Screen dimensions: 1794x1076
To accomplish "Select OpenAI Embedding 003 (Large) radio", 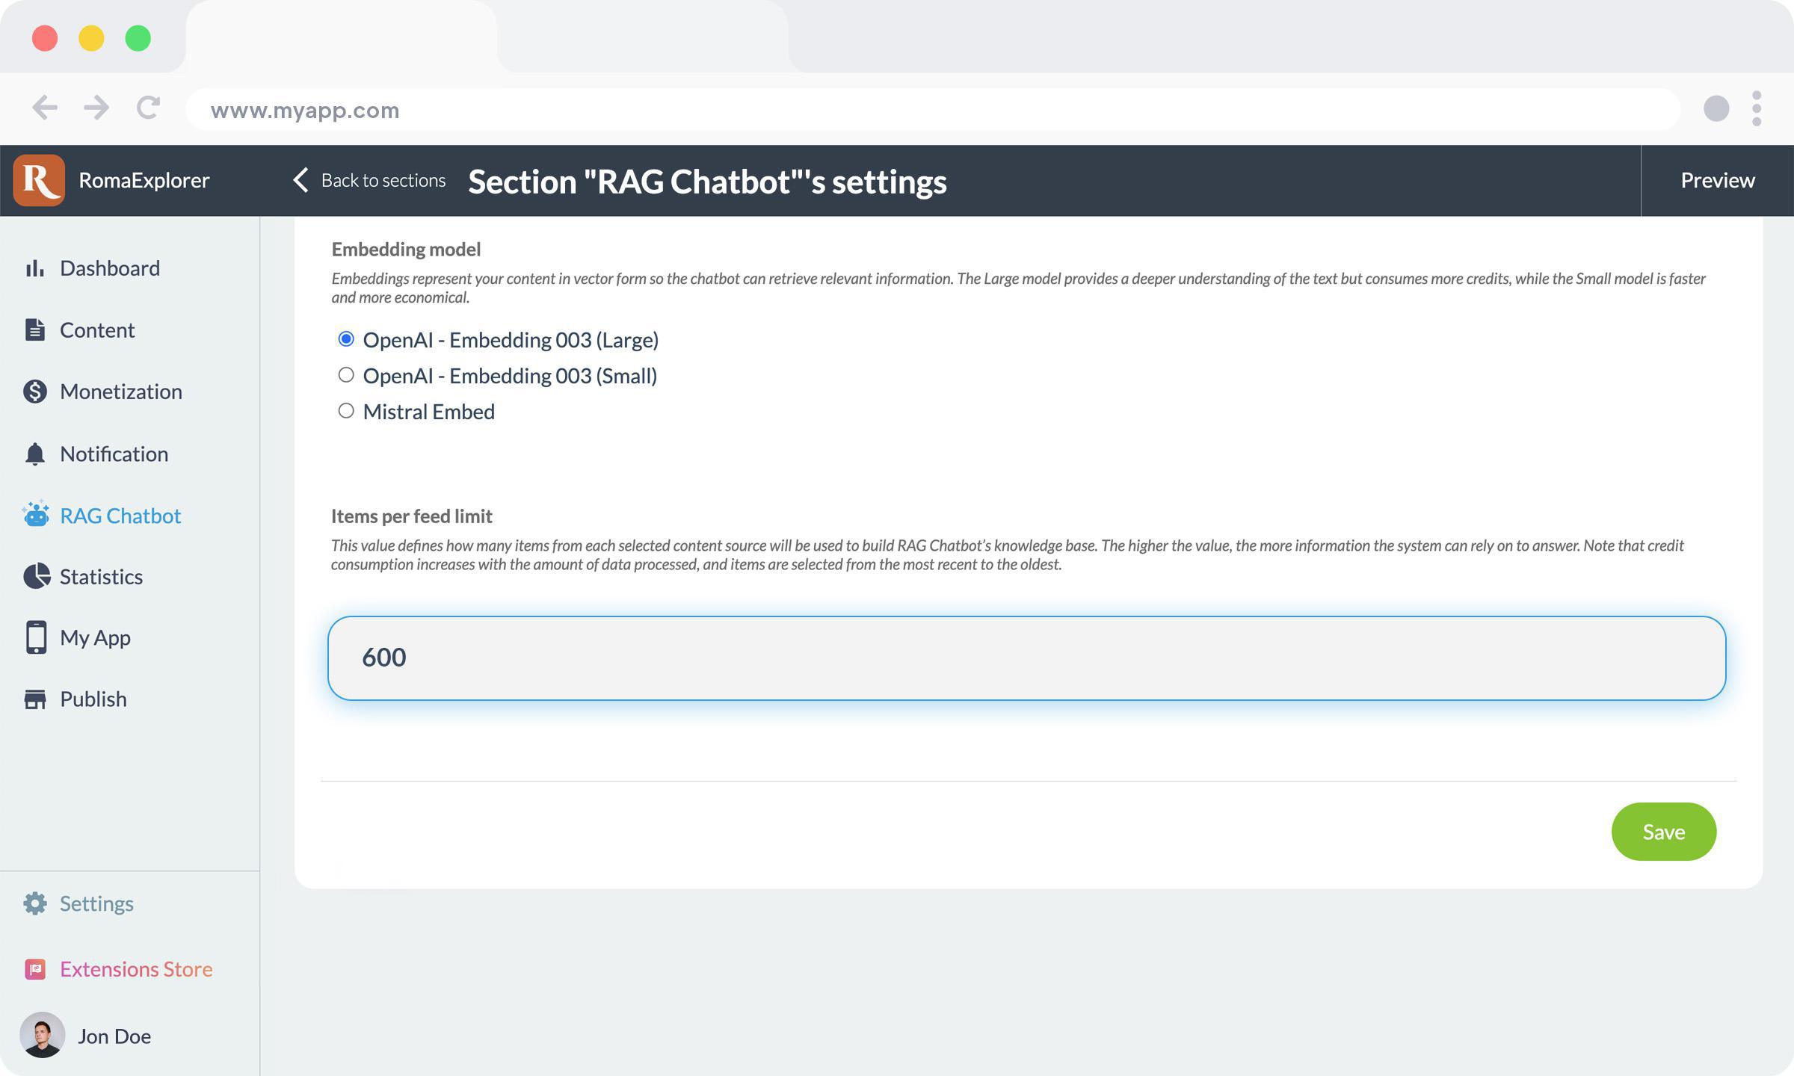I will [345, 339].
